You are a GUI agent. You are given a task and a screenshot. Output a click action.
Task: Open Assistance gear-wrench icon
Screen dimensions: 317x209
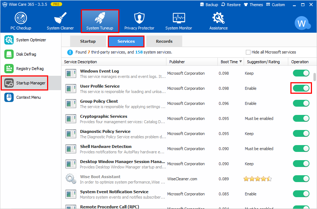coord(219,18)
